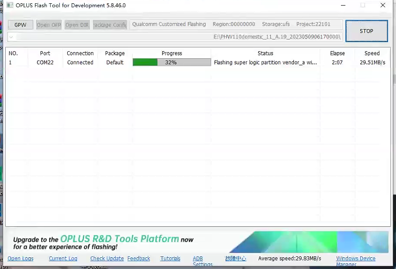396x269 pixels.
Task: Click the Flashing super logic partition status text
Action: point(265,62)
